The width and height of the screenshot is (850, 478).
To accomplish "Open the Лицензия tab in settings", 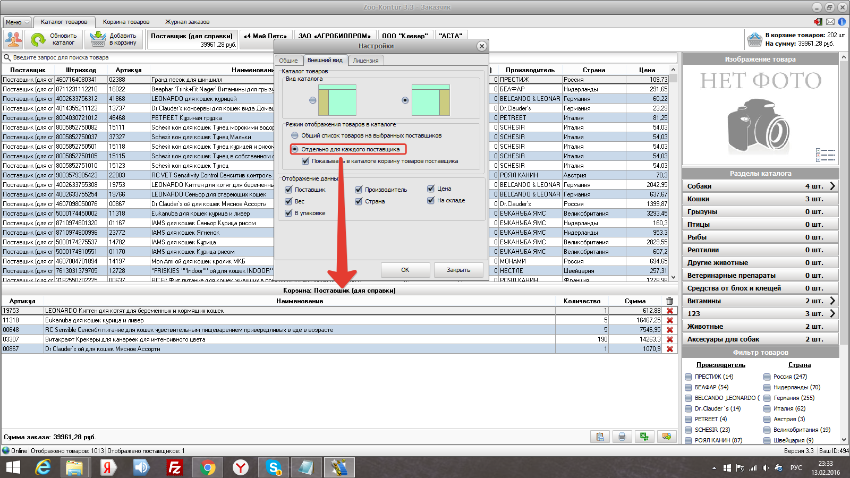I will (x=365, y=61).
